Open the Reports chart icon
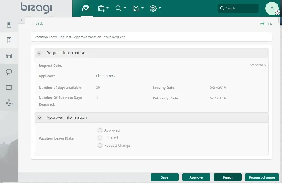This screenshot has height=183, width=282. pos(136,8)
